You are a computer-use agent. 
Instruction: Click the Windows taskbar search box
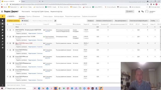(x=18, y=88)
